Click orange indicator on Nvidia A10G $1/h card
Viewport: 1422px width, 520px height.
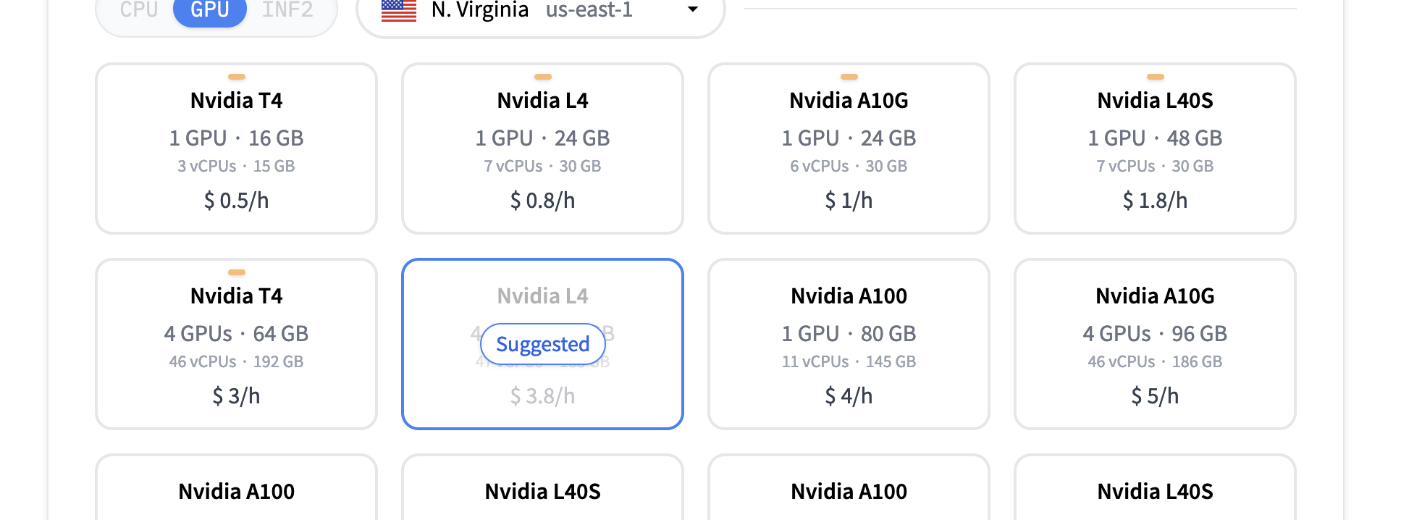pos(849,77)
